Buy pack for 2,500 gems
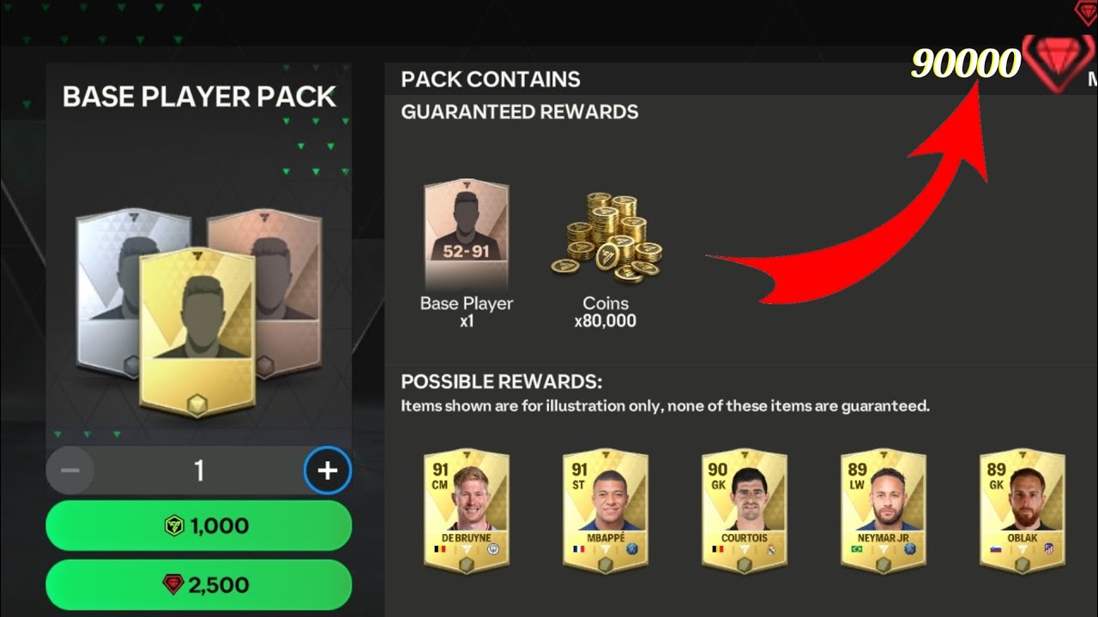This screenshot has width=1098, height=617. (198, 585)
